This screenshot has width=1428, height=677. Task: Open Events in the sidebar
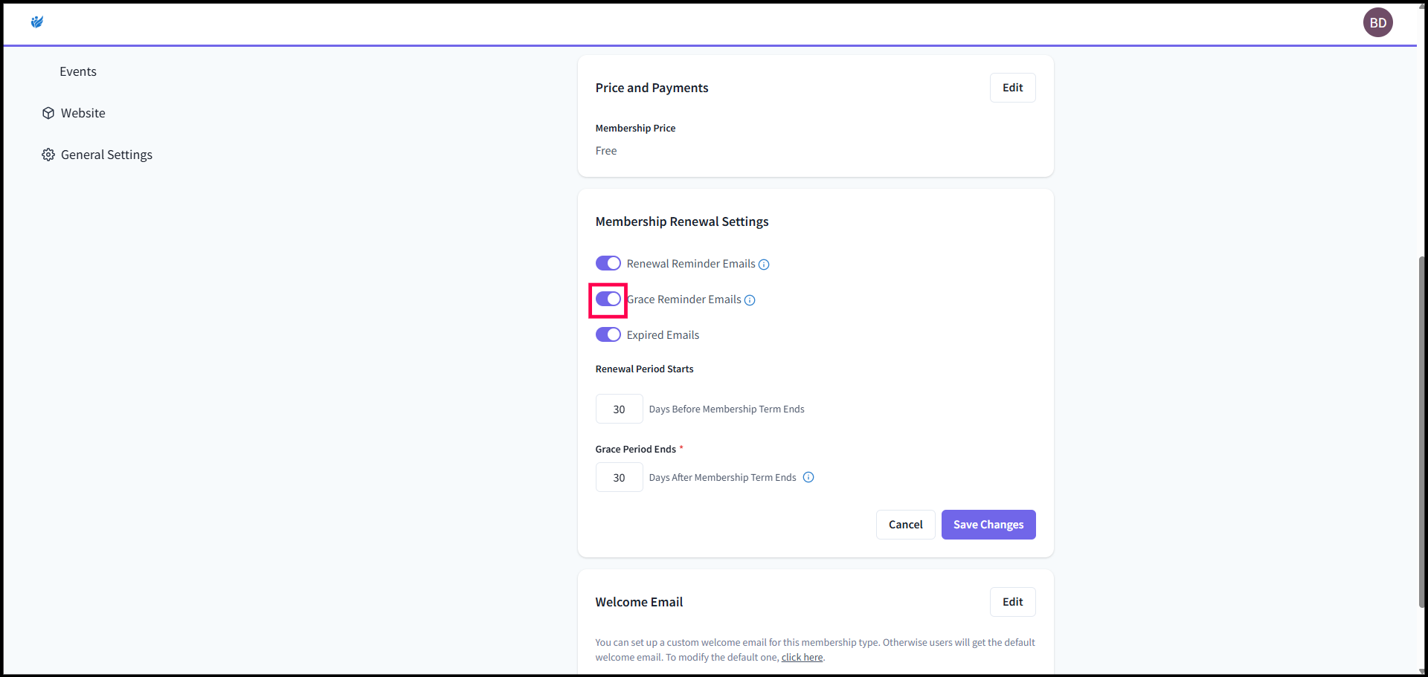tap(78, 71)
